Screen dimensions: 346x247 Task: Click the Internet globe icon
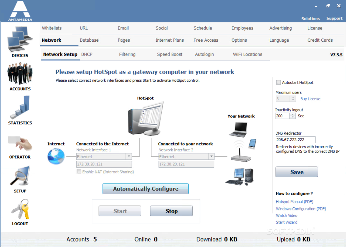coord(56,156)
